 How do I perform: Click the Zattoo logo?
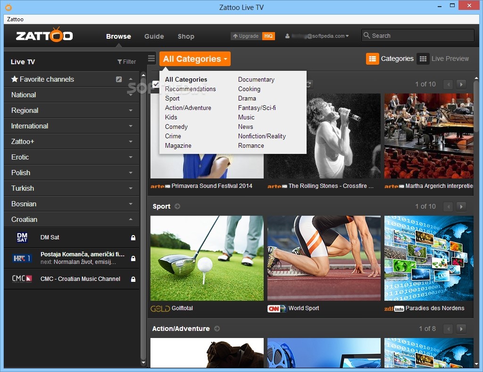pyautogui.click(x=44, y=35)
